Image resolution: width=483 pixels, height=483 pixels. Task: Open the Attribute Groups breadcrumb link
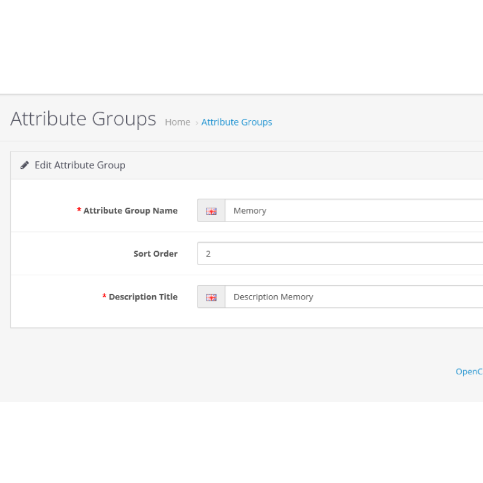coord(237,122)
